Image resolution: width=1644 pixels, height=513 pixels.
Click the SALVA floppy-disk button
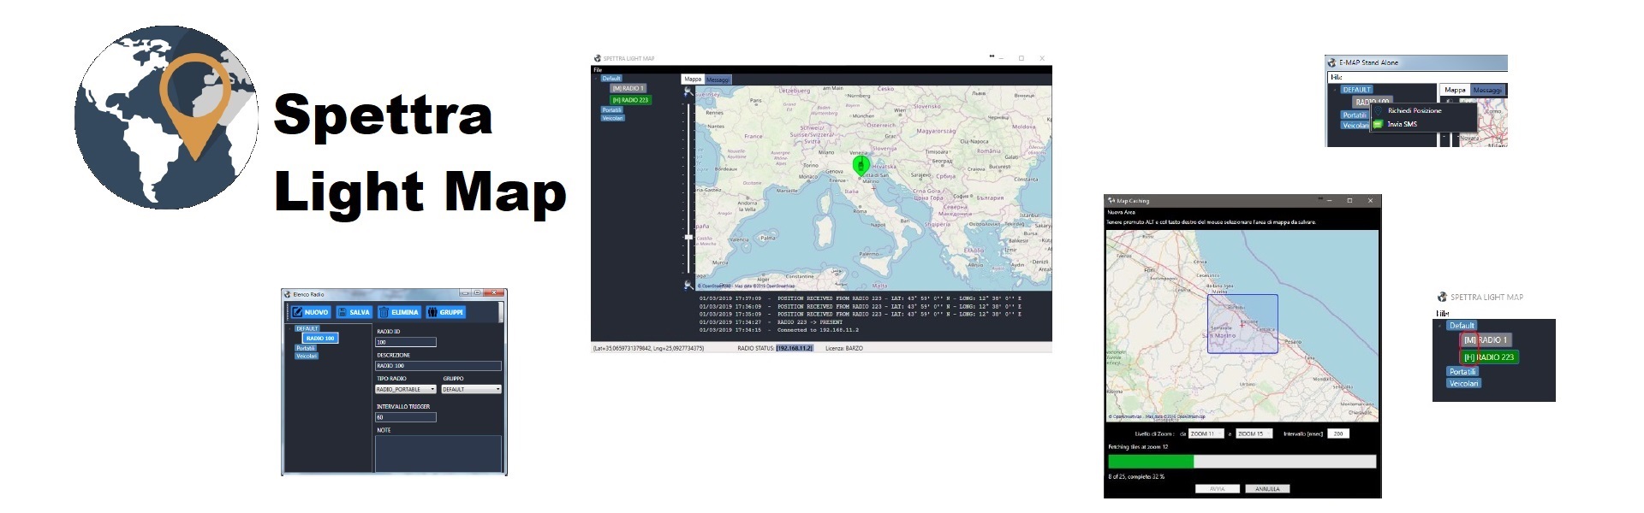click(x=354, y=312)
